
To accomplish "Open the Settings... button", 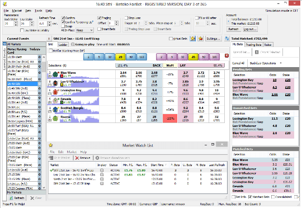I will 213,39.
